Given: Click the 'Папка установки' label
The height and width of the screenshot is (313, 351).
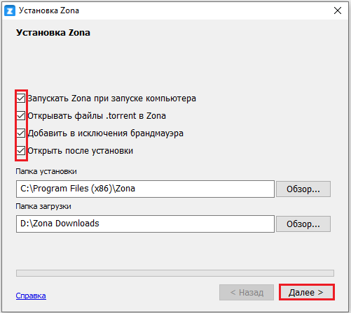Looking at the screenshot, I should coord(46,172).
